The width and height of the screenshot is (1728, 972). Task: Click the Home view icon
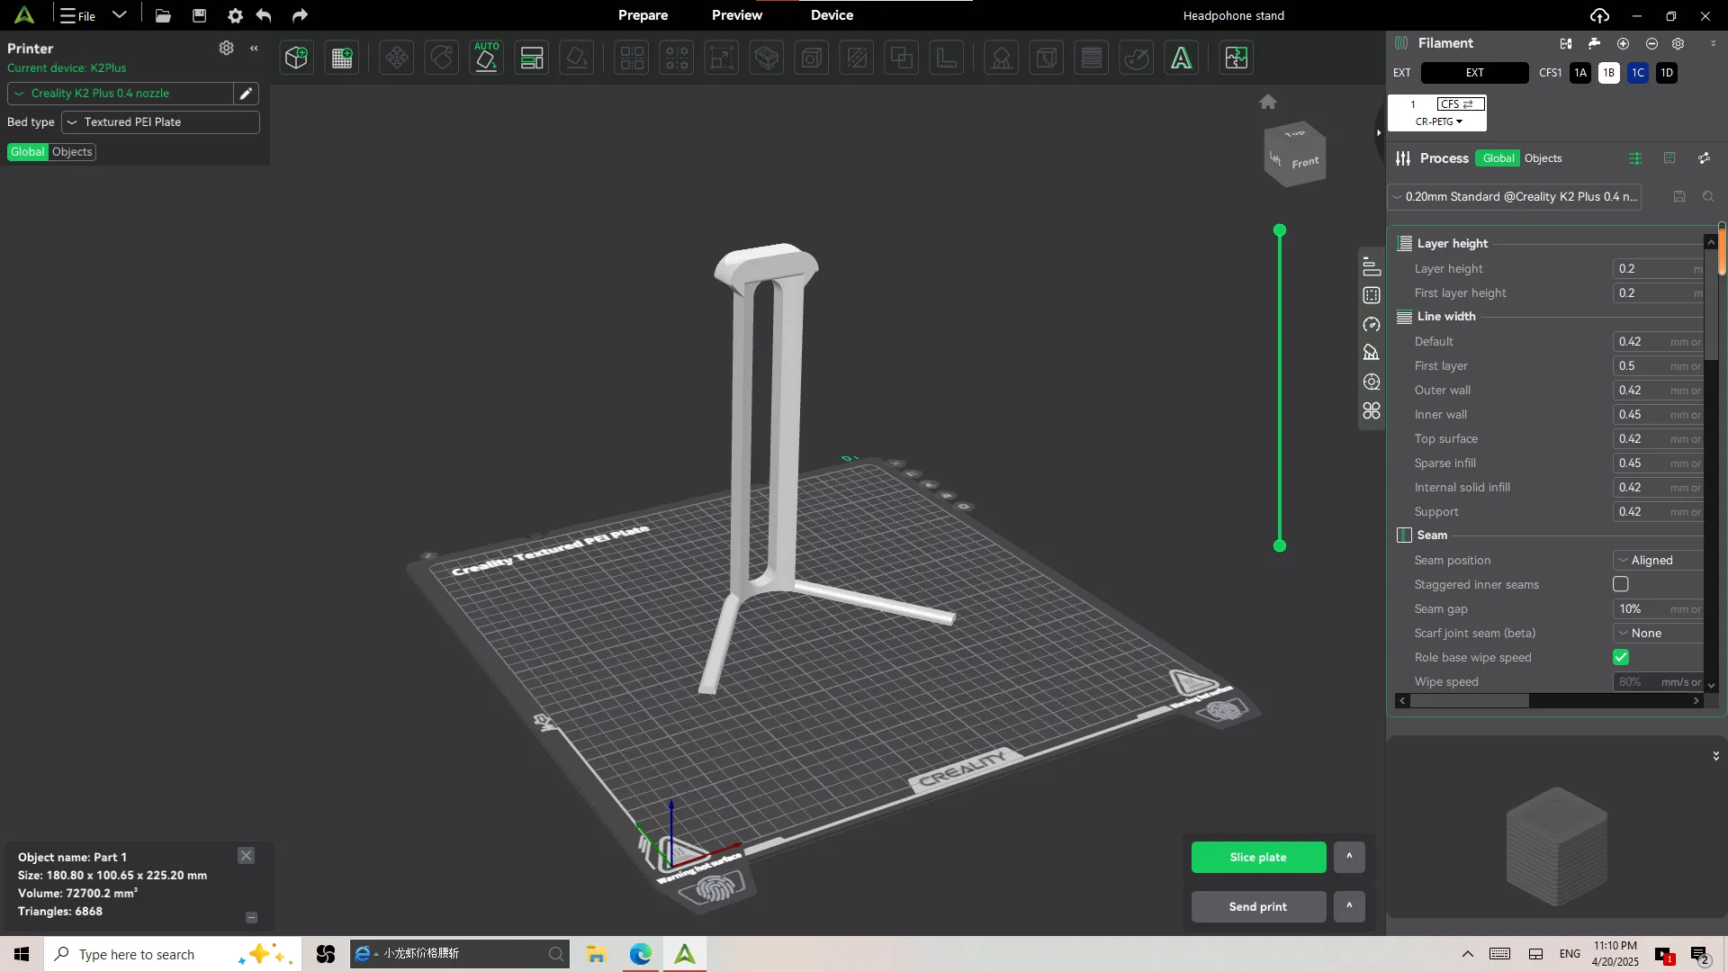[x=1267, y=102]
